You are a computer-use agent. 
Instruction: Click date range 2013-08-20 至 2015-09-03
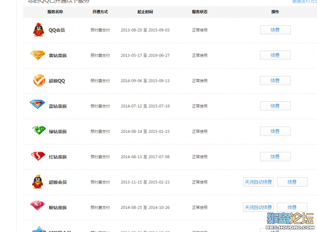click(145, 30)
